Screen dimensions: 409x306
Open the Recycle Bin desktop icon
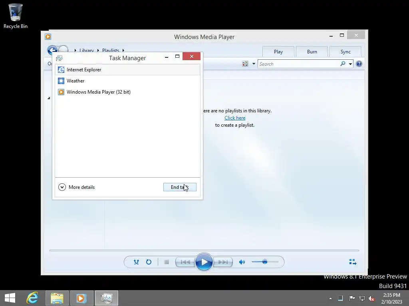click(x=16, y=16)
